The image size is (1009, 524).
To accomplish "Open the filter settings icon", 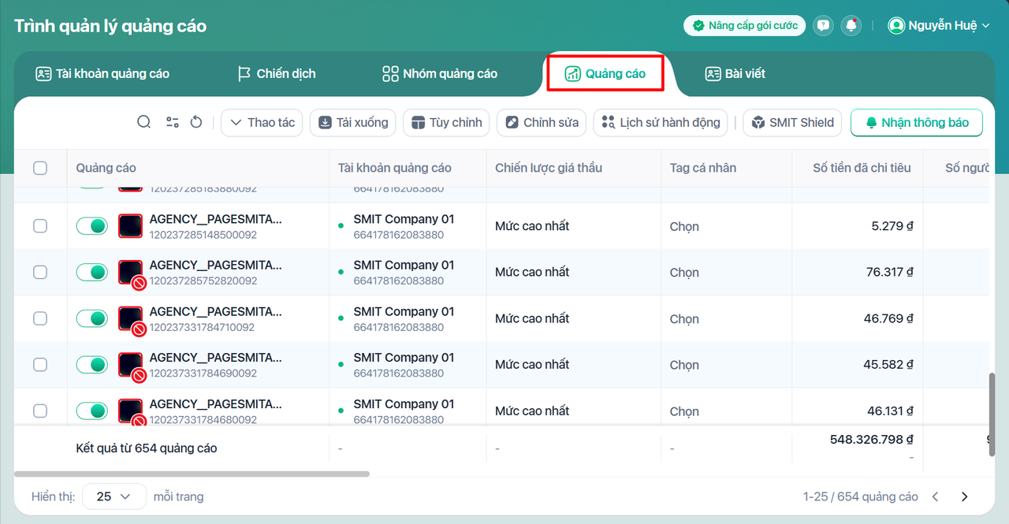I will 172,122.
